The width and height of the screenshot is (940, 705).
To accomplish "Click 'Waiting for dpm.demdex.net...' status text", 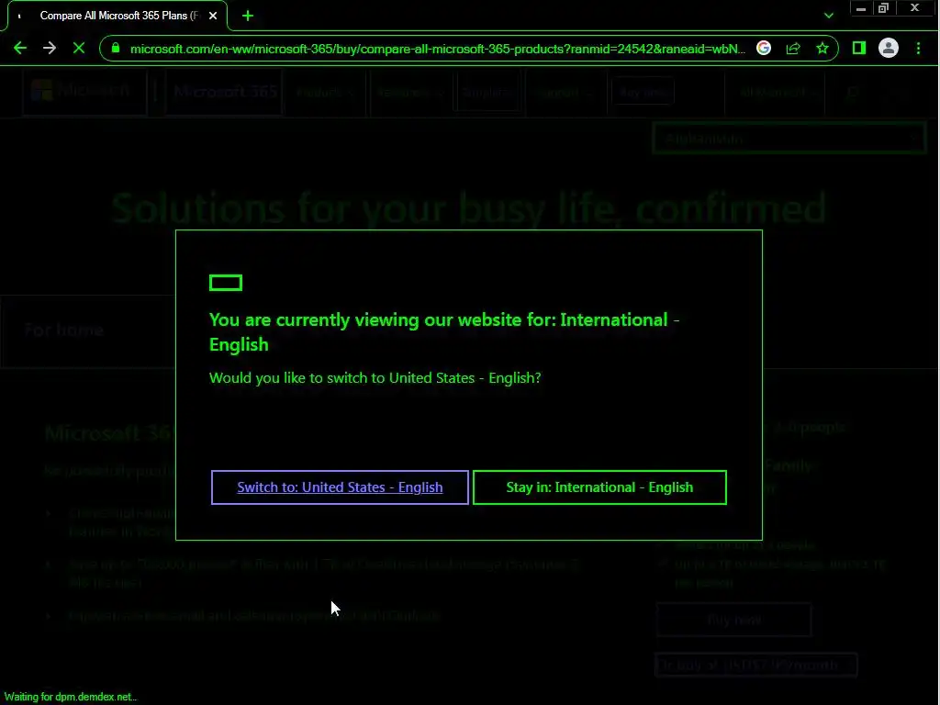I will [x=70, y=697].
